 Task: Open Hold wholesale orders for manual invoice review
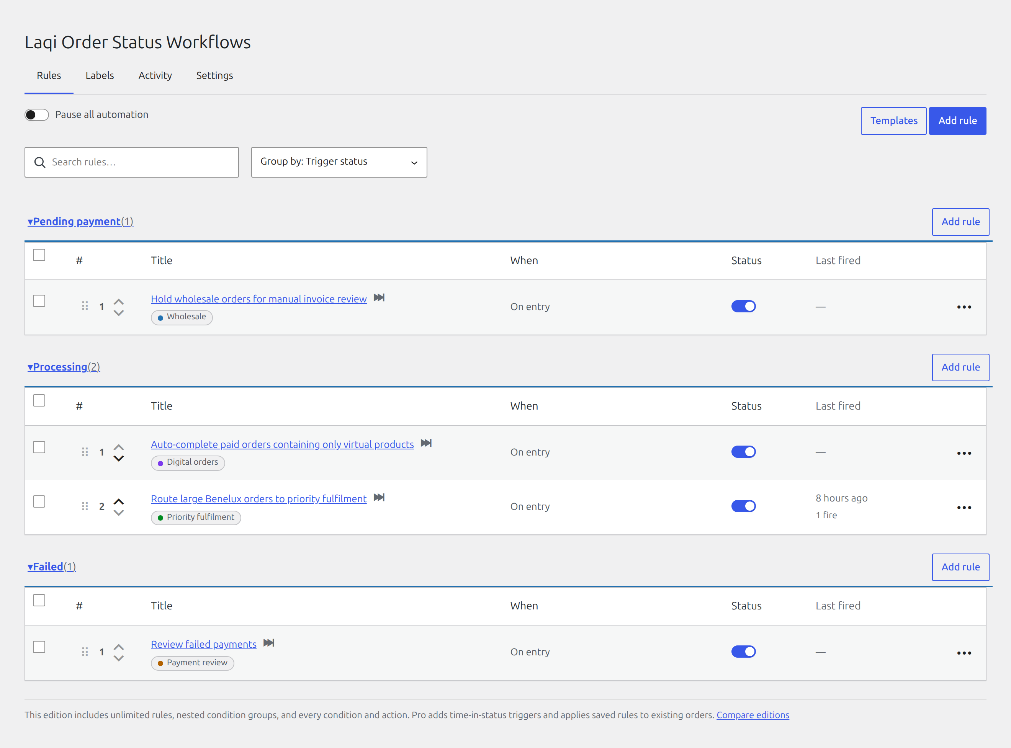258,299
